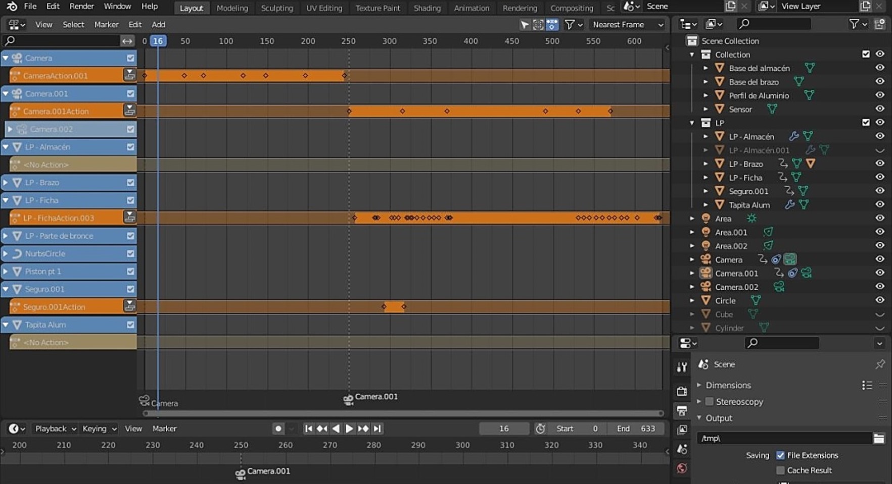Image resolution: width=892 pixels, height=484 pixels.
Task: Click the current frame field showing 16
Action: 504,428
